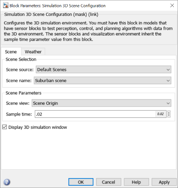Expand the Scene view dropdown

tap(101, 103)
